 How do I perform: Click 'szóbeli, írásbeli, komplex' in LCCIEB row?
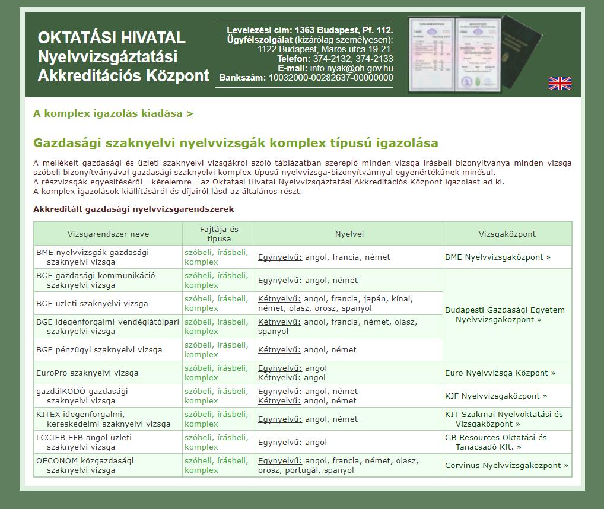click(x=217, y=442)
